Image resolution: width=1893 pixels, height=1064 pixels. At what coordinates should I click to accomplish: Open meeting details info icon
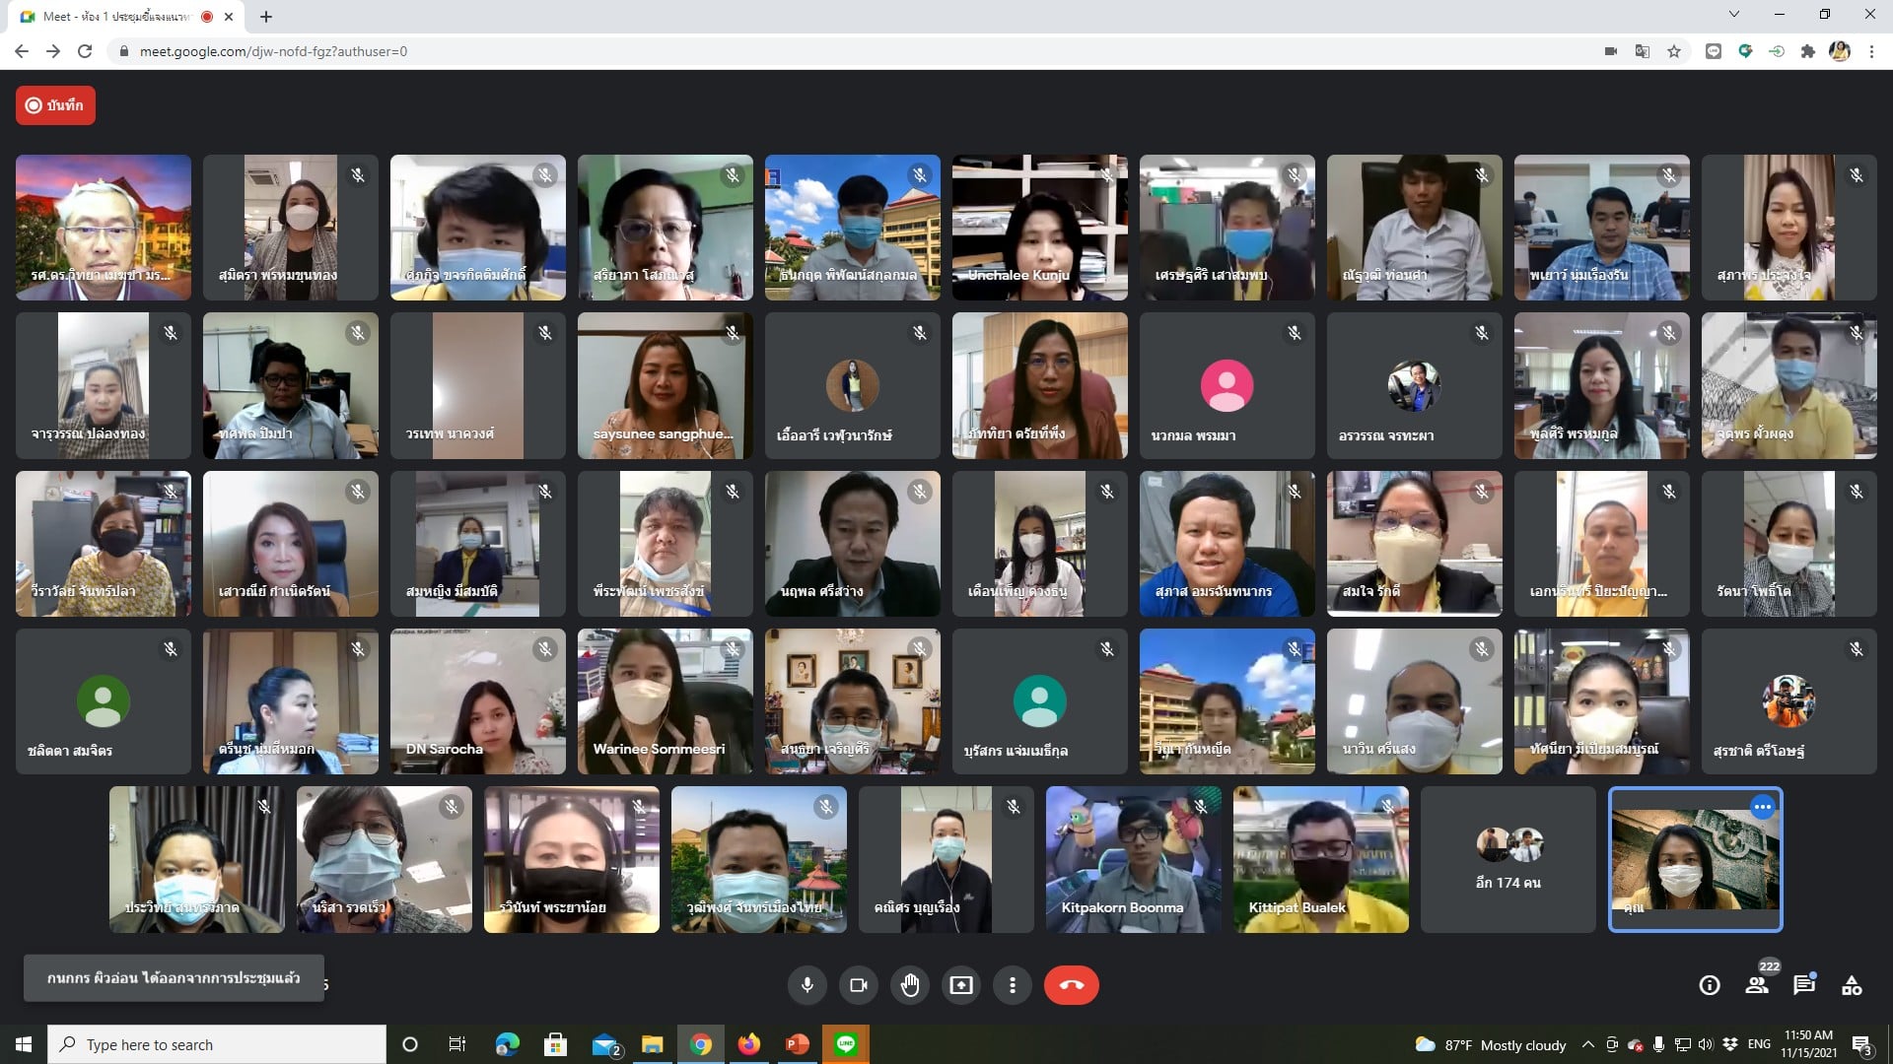1710,985
